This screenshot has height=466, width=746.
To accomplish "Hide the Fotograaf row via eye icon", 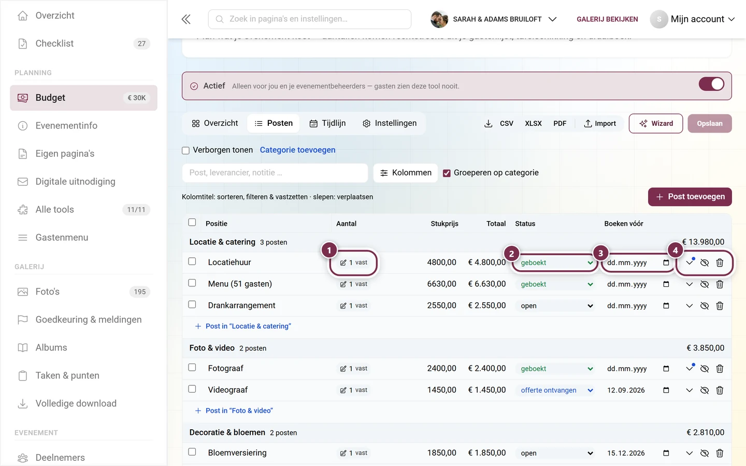I will coord(705,369).
